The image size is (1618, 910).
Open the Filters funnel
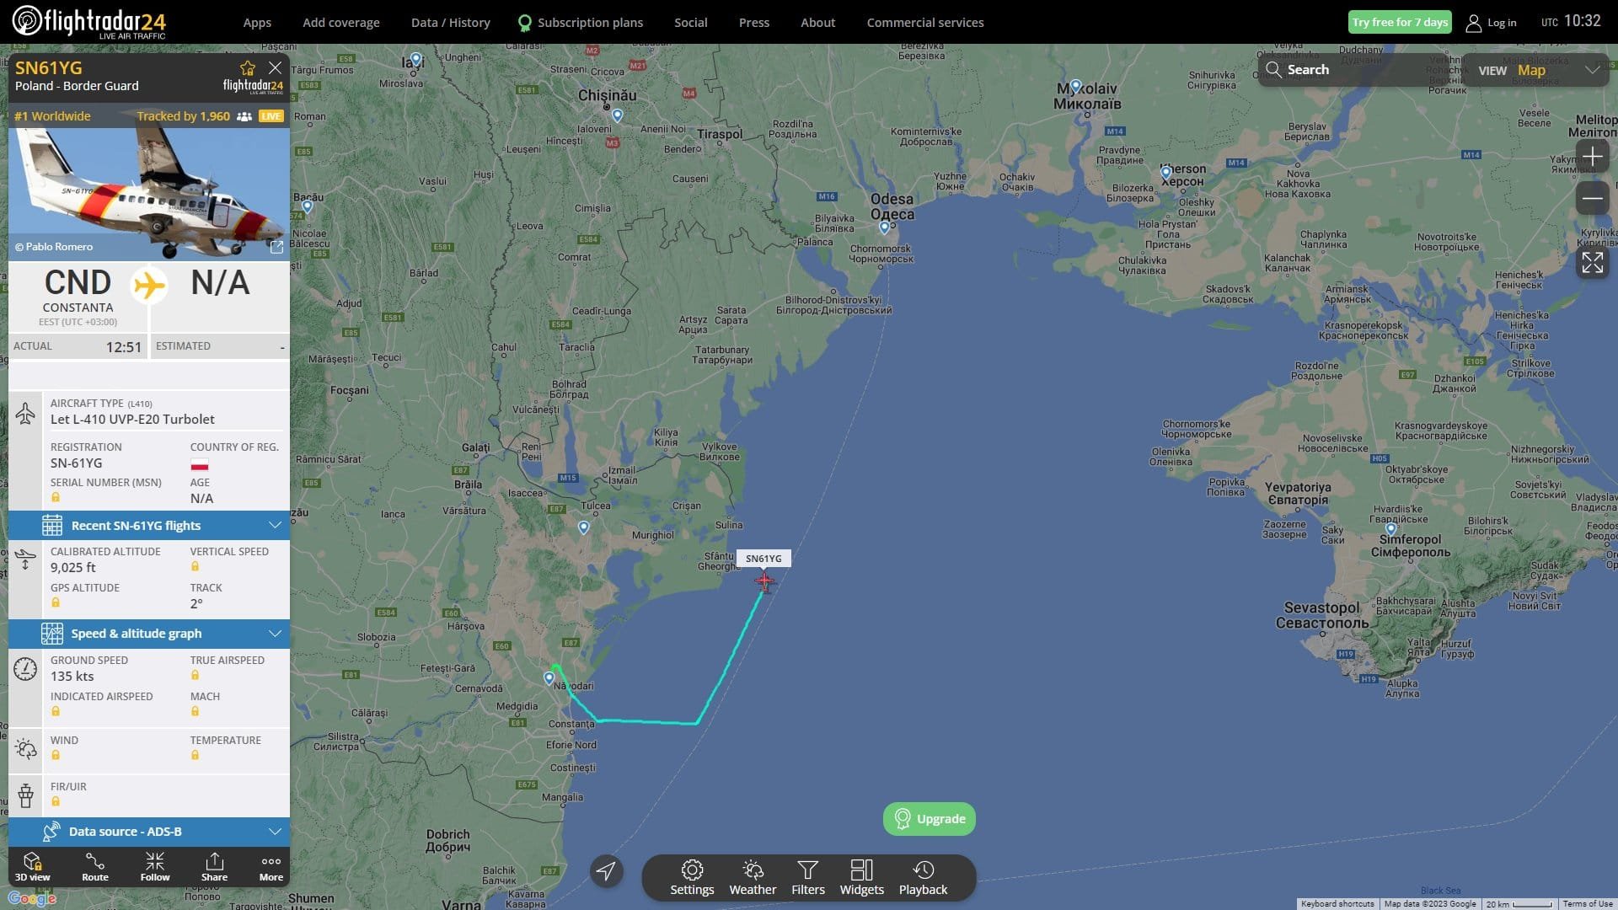point(808,877)
